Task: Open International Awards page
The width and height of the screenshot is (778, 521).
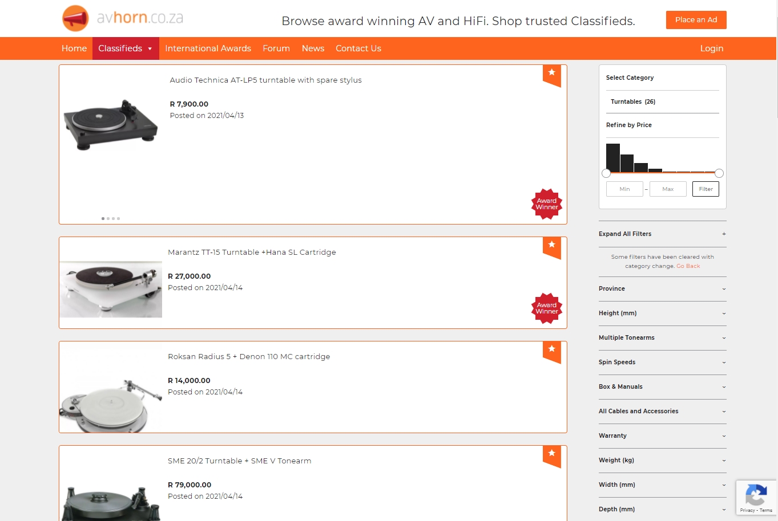Action: click(x=208, y=48)
